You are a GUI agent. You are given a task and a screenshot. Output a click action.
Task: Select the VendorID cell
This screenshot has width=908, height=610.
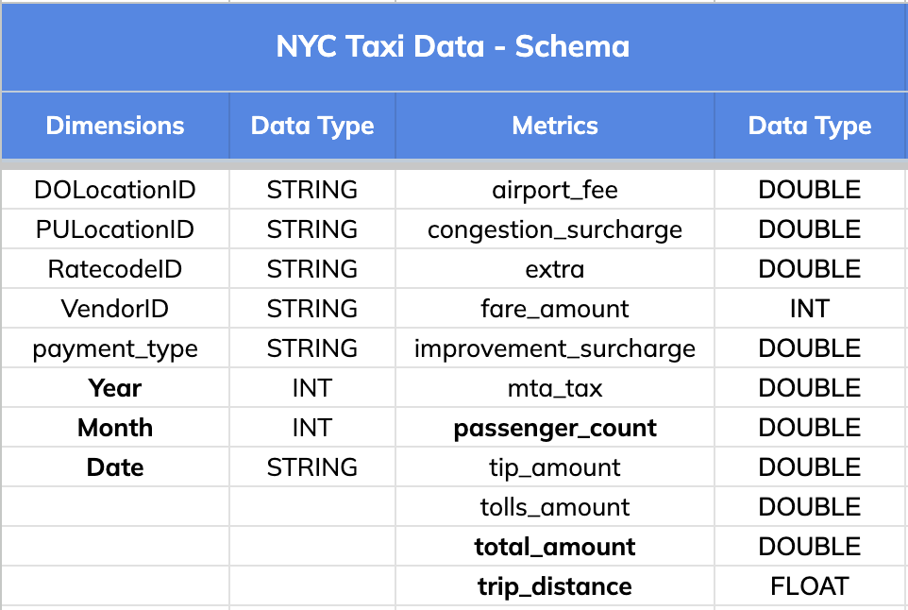(x=115, y=309)
